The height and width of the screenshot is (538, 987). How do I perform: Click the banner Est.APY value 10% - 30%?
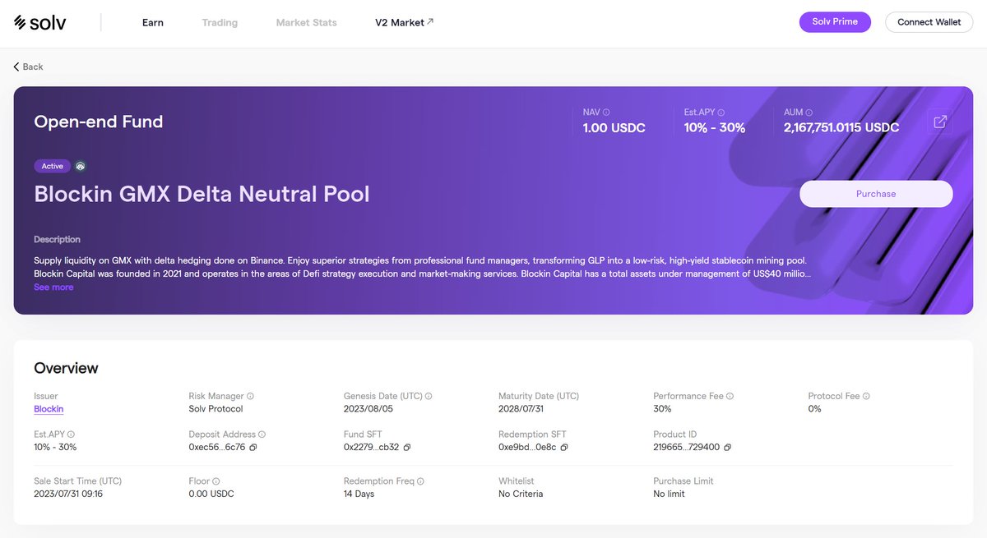(x=715, y=127)
